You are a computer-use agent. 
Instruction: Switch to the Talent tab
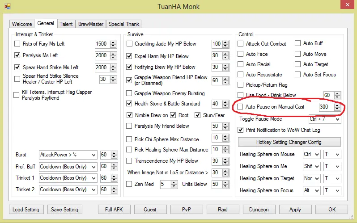[x=66, y=24]
